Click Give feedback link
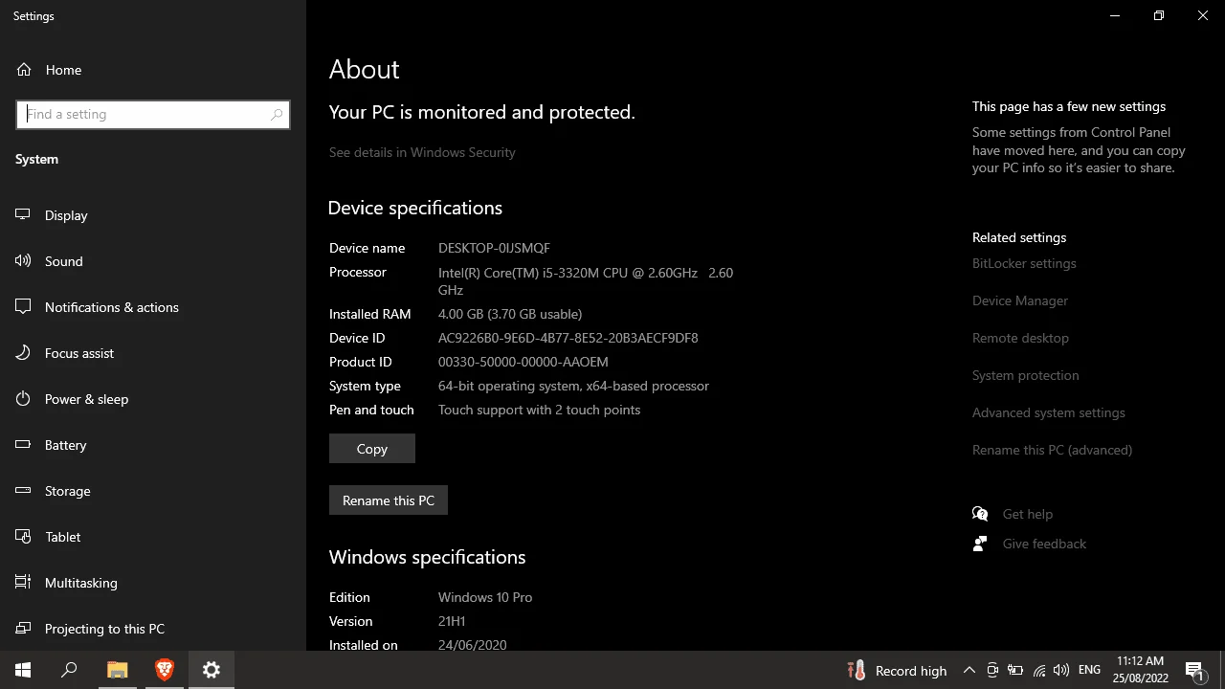The image size is (1225, 689). coord(1044,544)
